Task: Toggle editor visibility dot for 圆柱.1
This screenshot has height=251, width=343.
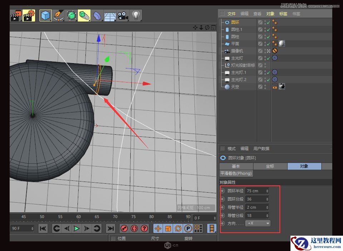Action: tap(265, 28)
